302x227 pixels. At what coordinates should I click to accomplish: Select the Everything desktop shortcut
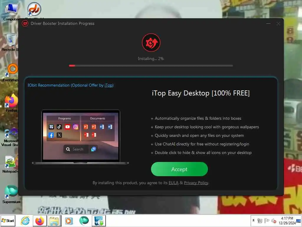pyautogui.click(x=11, y=73)
